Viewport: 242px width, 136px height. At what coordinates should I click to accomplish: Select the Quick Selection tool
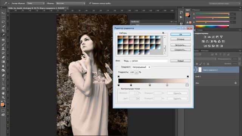[3, 26]
